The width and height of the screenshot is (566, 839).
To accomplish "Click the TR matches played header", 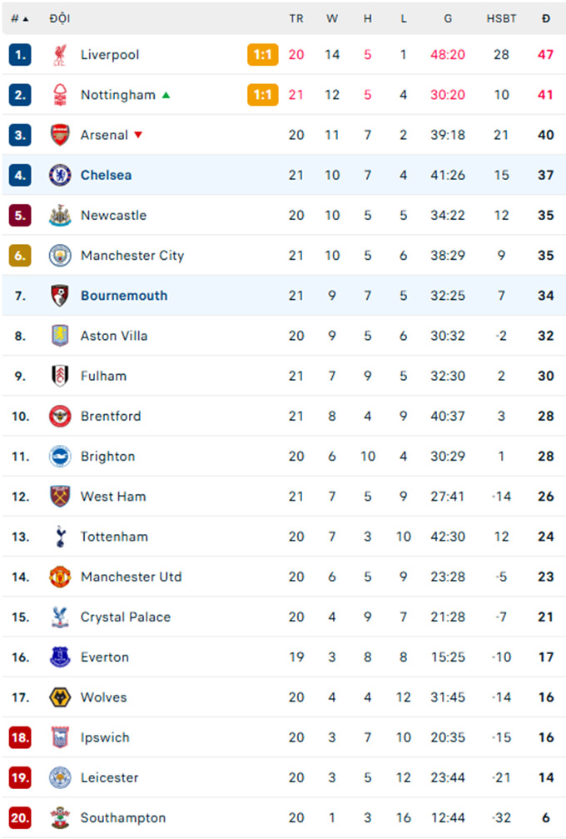I will (296, 18).
